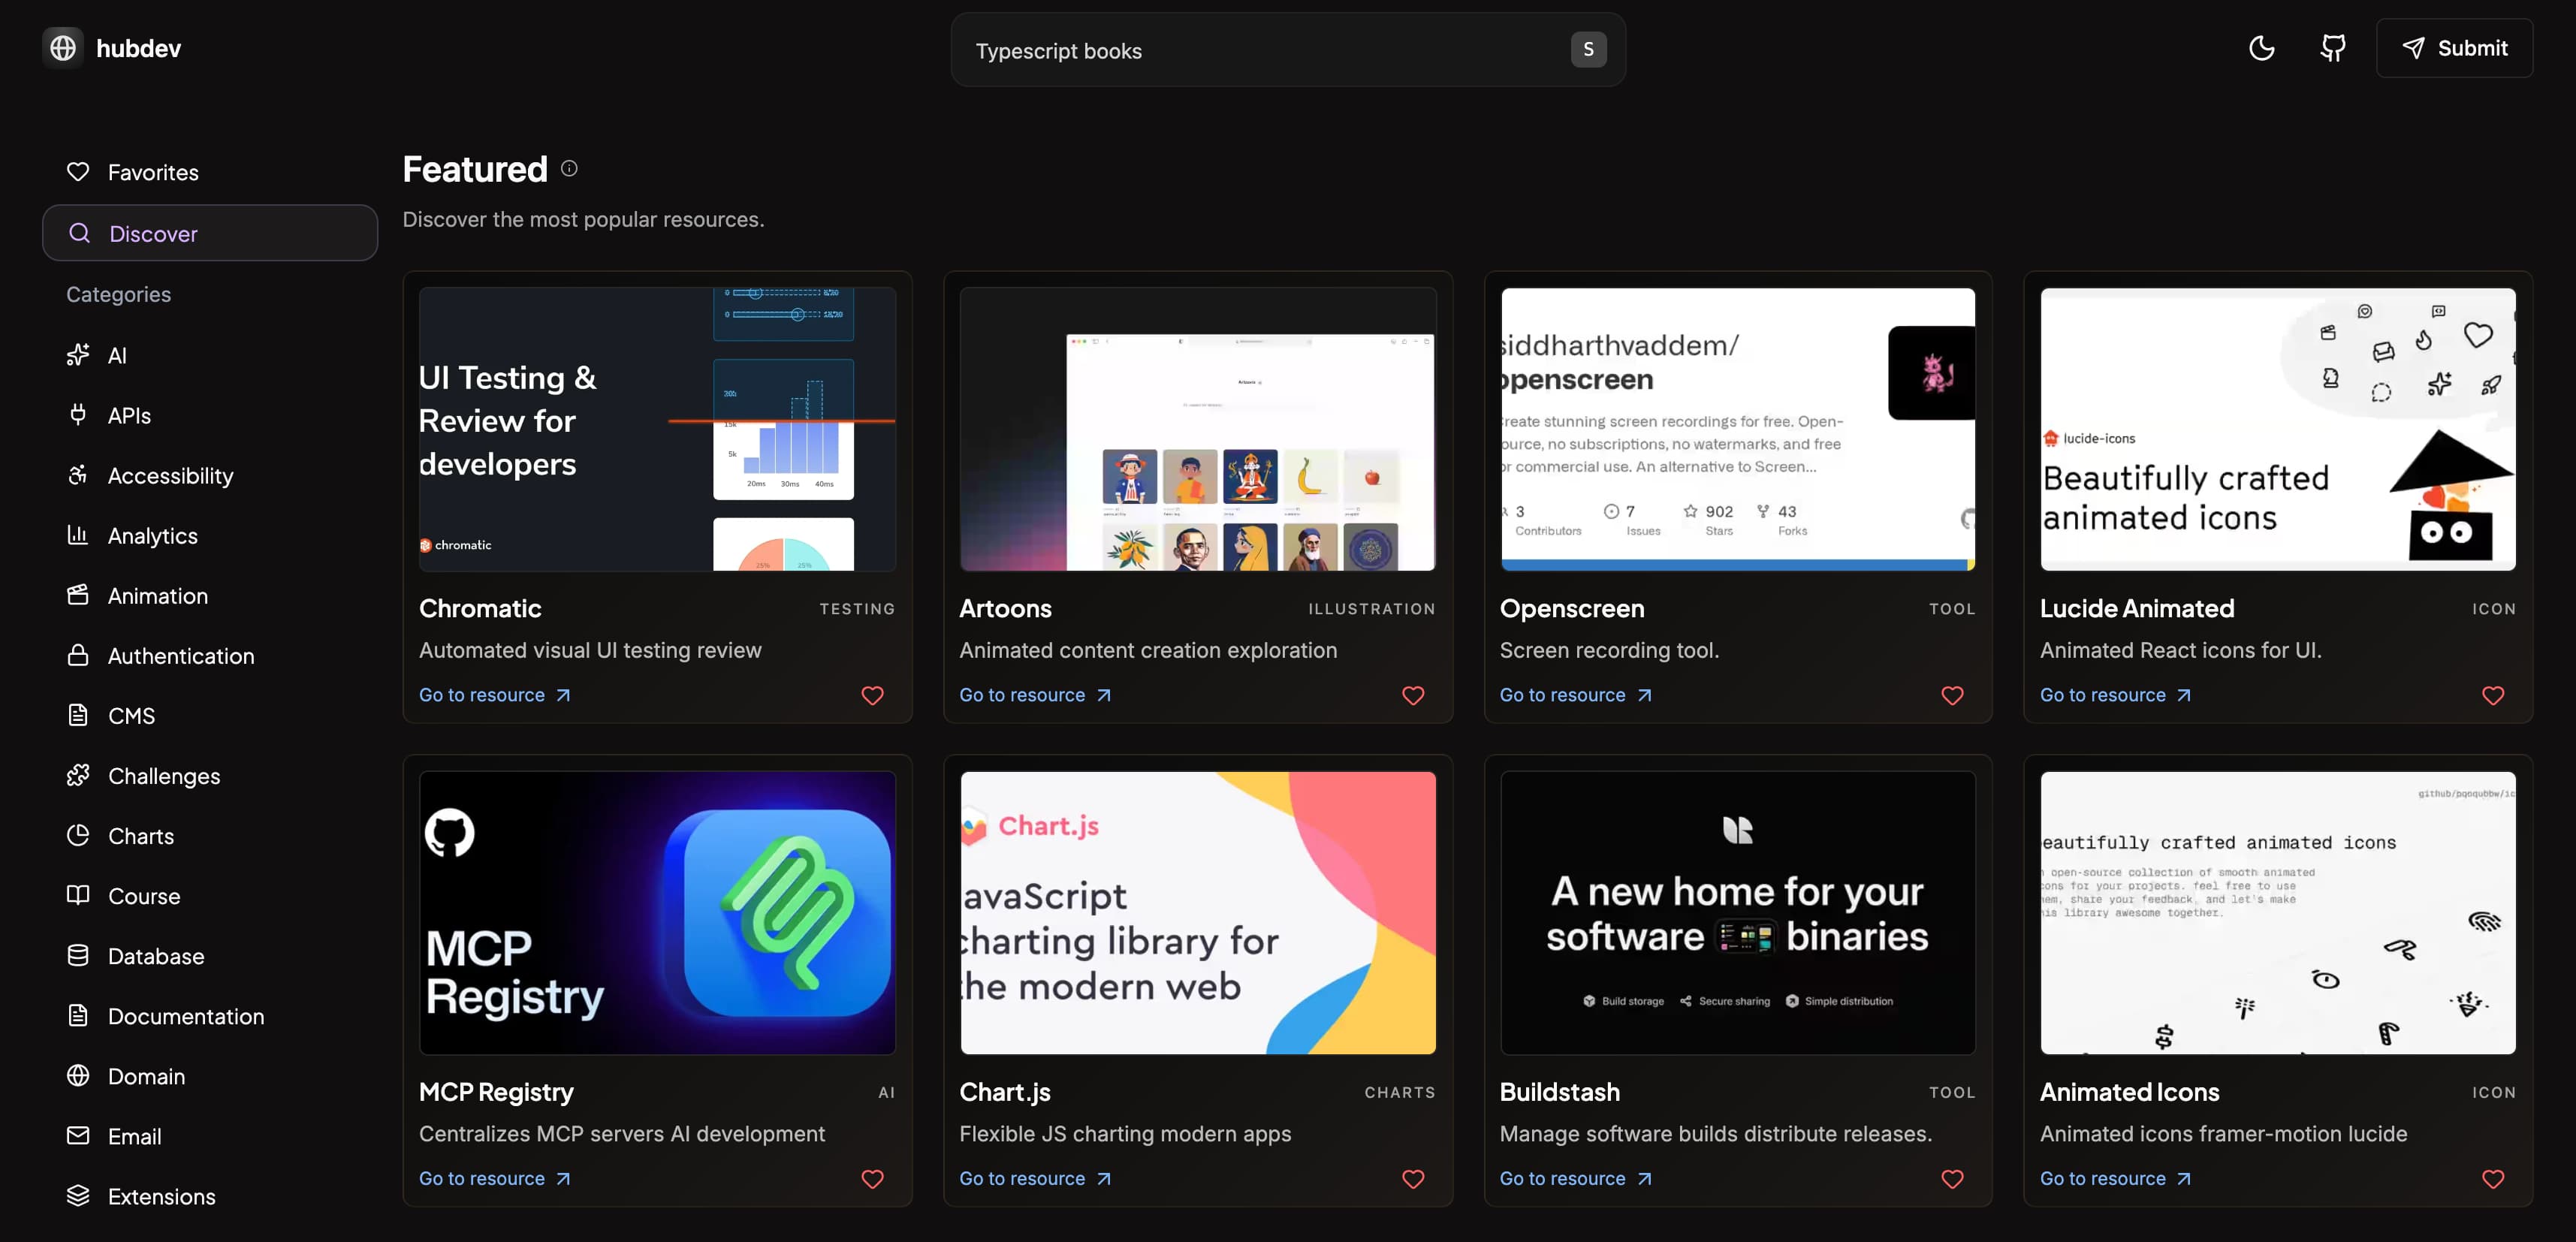This screenshot has height=1242, width=2576.
Task: Toggle dark mode with moon icon
Action: point(2261,48)
